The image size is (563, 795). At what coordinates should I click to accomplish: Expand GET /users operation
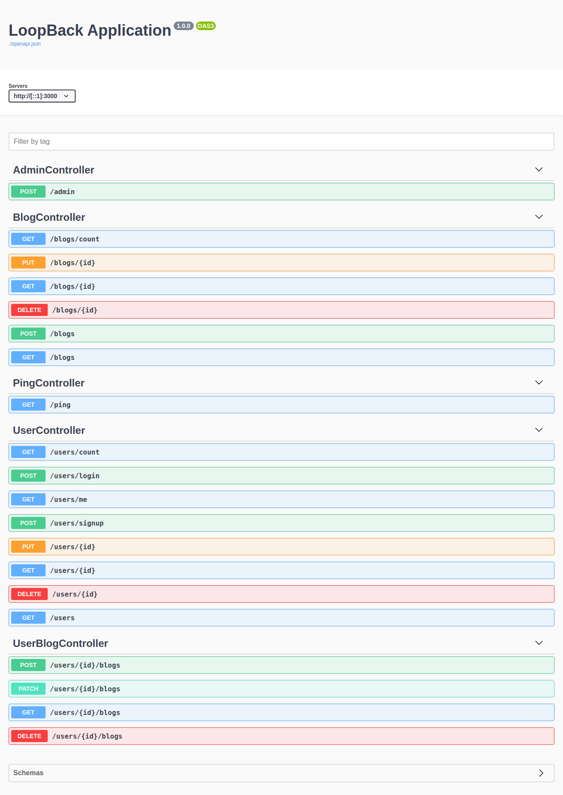coord(281,618)
